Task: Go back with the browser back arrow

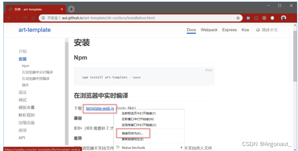Action: coord(9,18)
